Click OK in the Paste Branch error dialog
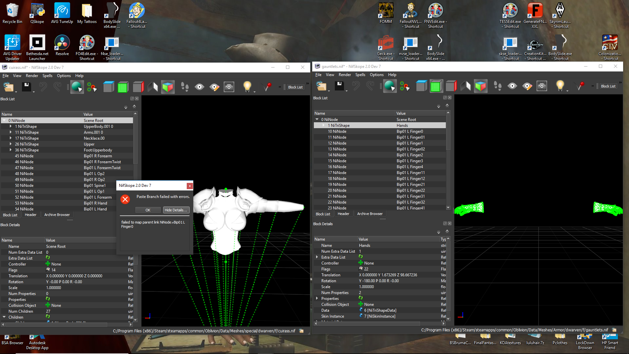629x354 pixels. (x=148, y=210)
